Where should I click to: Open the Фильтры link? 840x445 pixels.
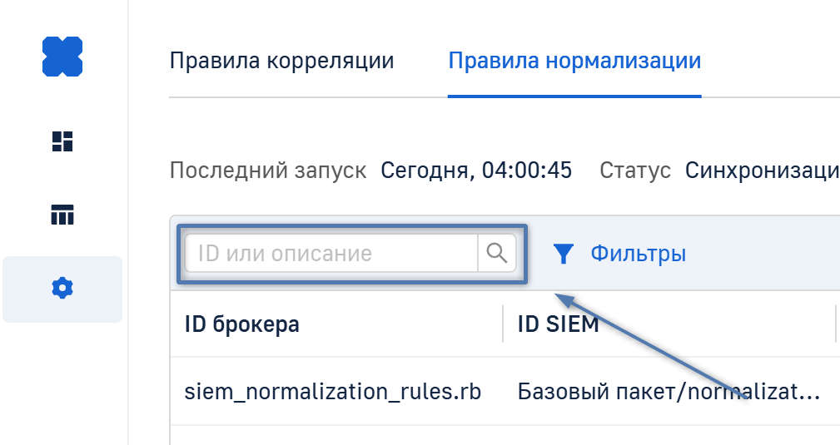pos(638,254)
